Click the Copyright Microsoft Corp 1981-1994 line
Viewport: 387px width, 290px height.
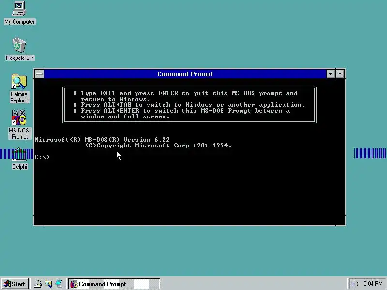[158, 145]
